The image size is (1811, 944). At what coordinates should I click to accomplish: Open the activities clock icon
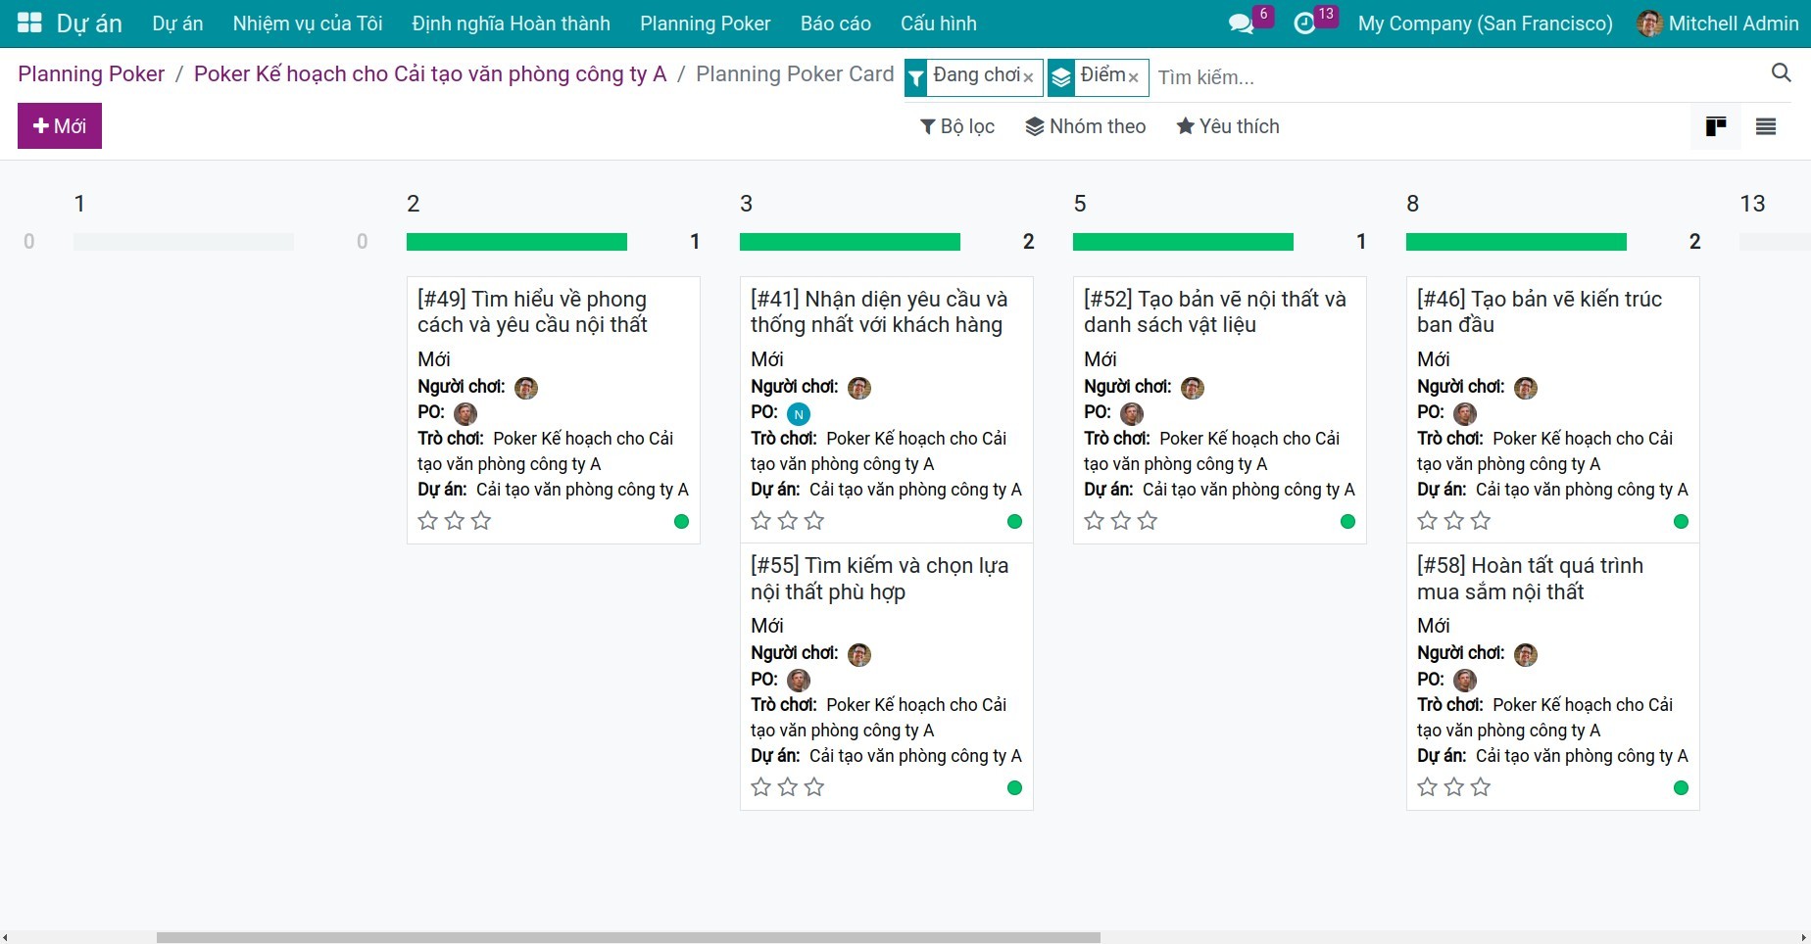coord(1304,24)
